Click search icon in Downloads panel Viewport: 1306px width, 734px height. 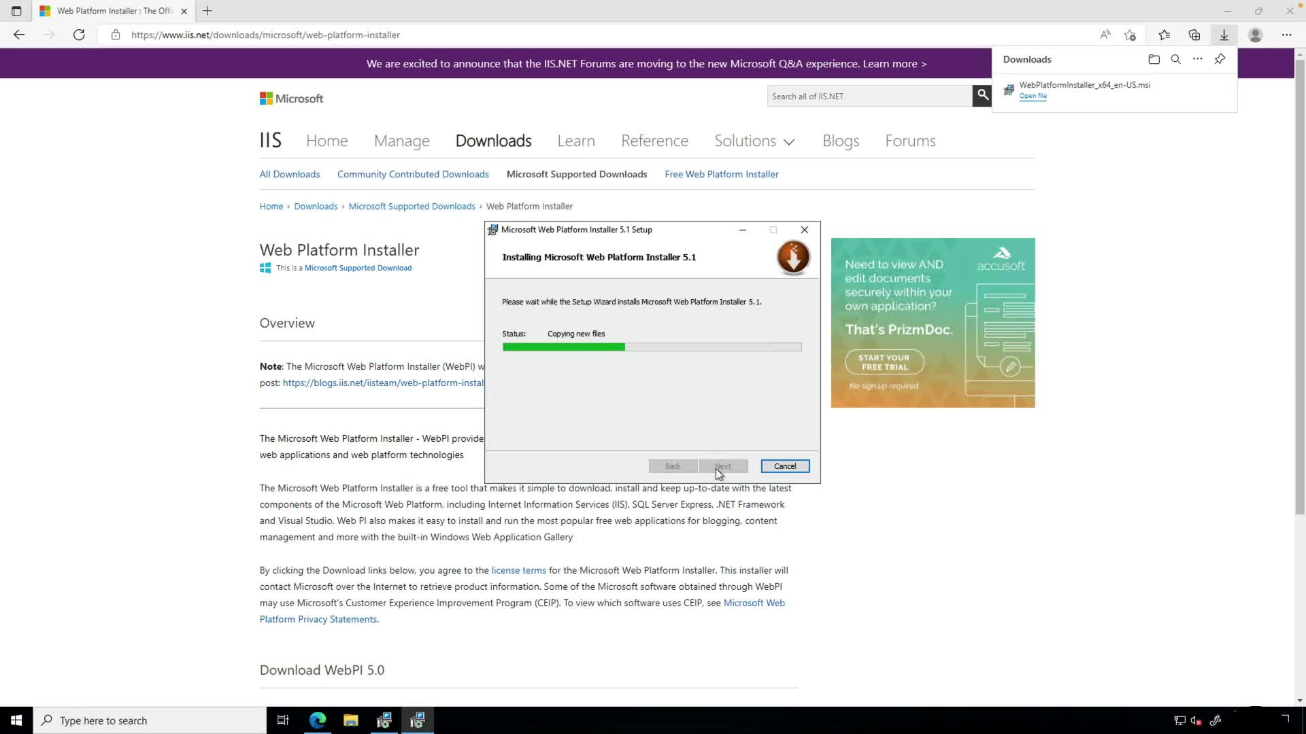(1175, 59)
